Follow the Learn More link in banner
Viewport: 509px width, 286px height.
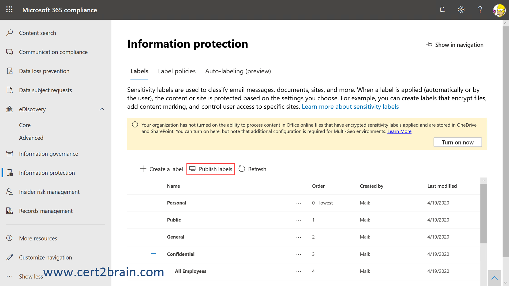(399, 131)
